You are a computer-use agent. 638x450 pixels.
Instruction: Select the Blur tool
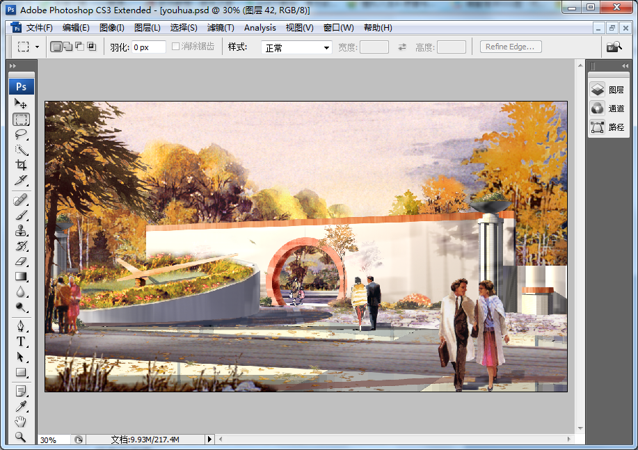tap(21, 291)
